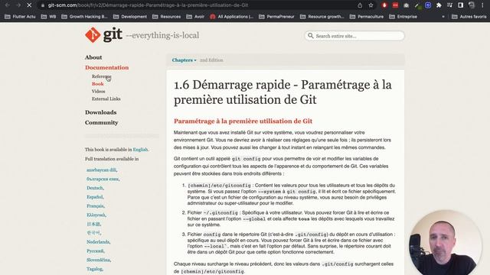Open the azərbaycan dili translation
This screenshot has width=490, height=275.
click(101, 170)
